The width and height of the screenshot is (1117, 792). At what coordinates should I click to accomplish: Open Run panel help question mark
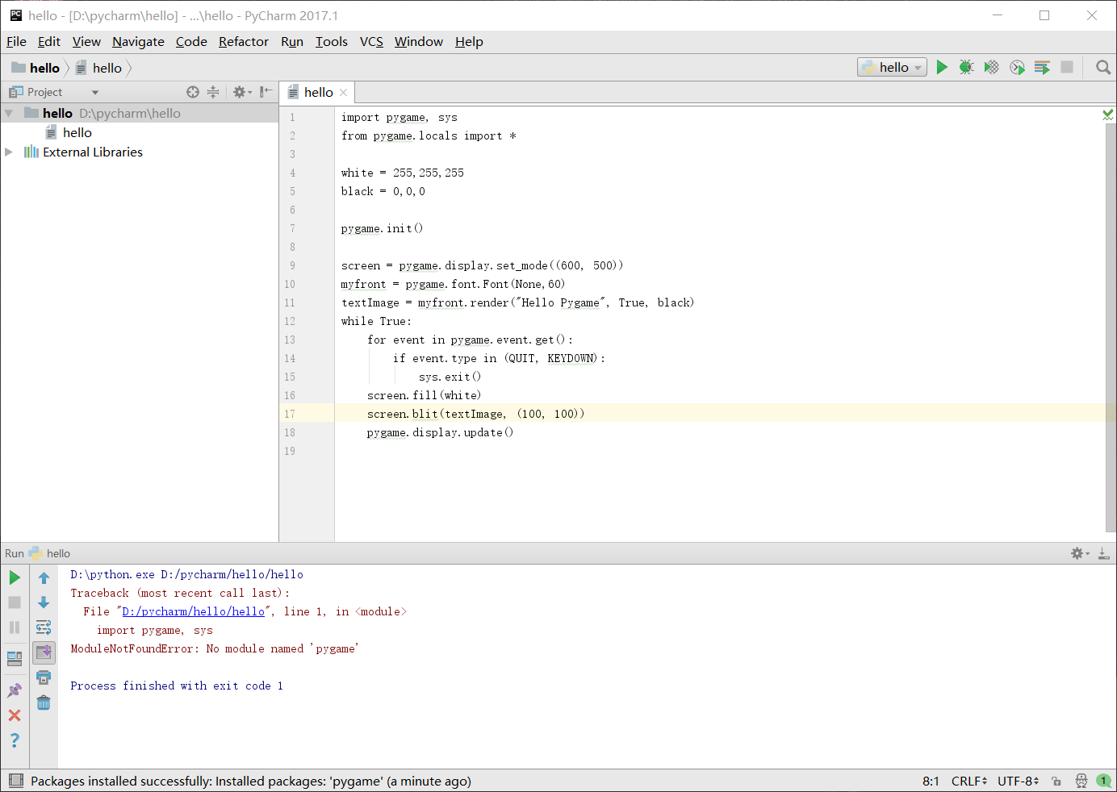pyautogui.click(x=15, y=740)
